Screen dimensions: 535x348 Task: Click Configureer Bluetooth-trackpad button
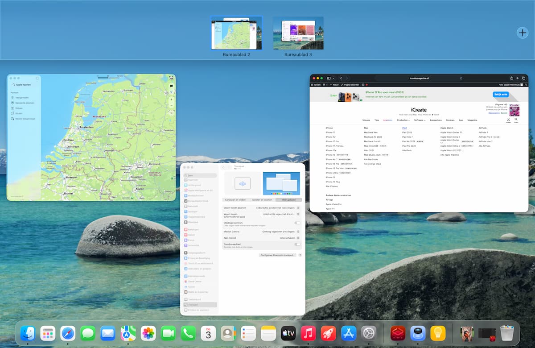point(278,255)
